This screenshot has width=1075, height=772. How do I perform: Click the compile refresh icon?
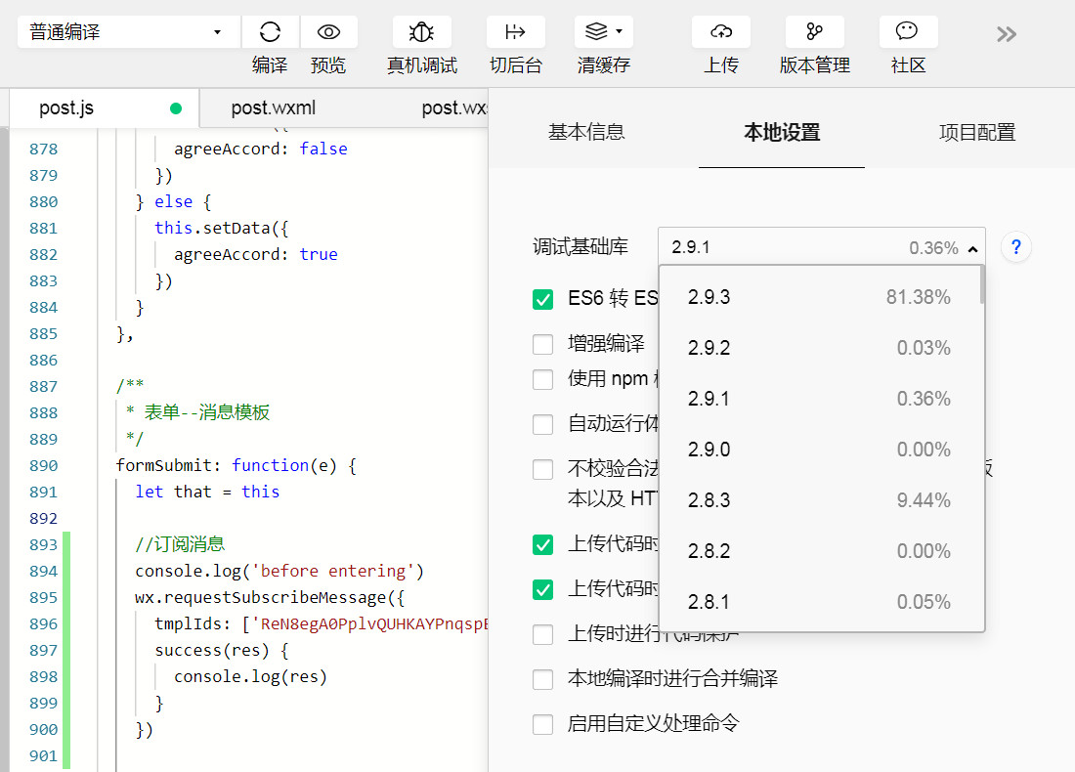[x=271, y=32]
